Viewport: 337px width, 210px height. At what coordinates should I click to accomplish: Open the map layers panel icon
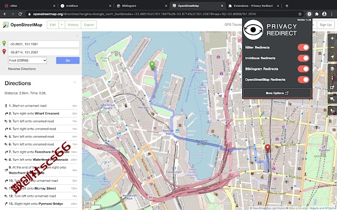coord(332,69)
